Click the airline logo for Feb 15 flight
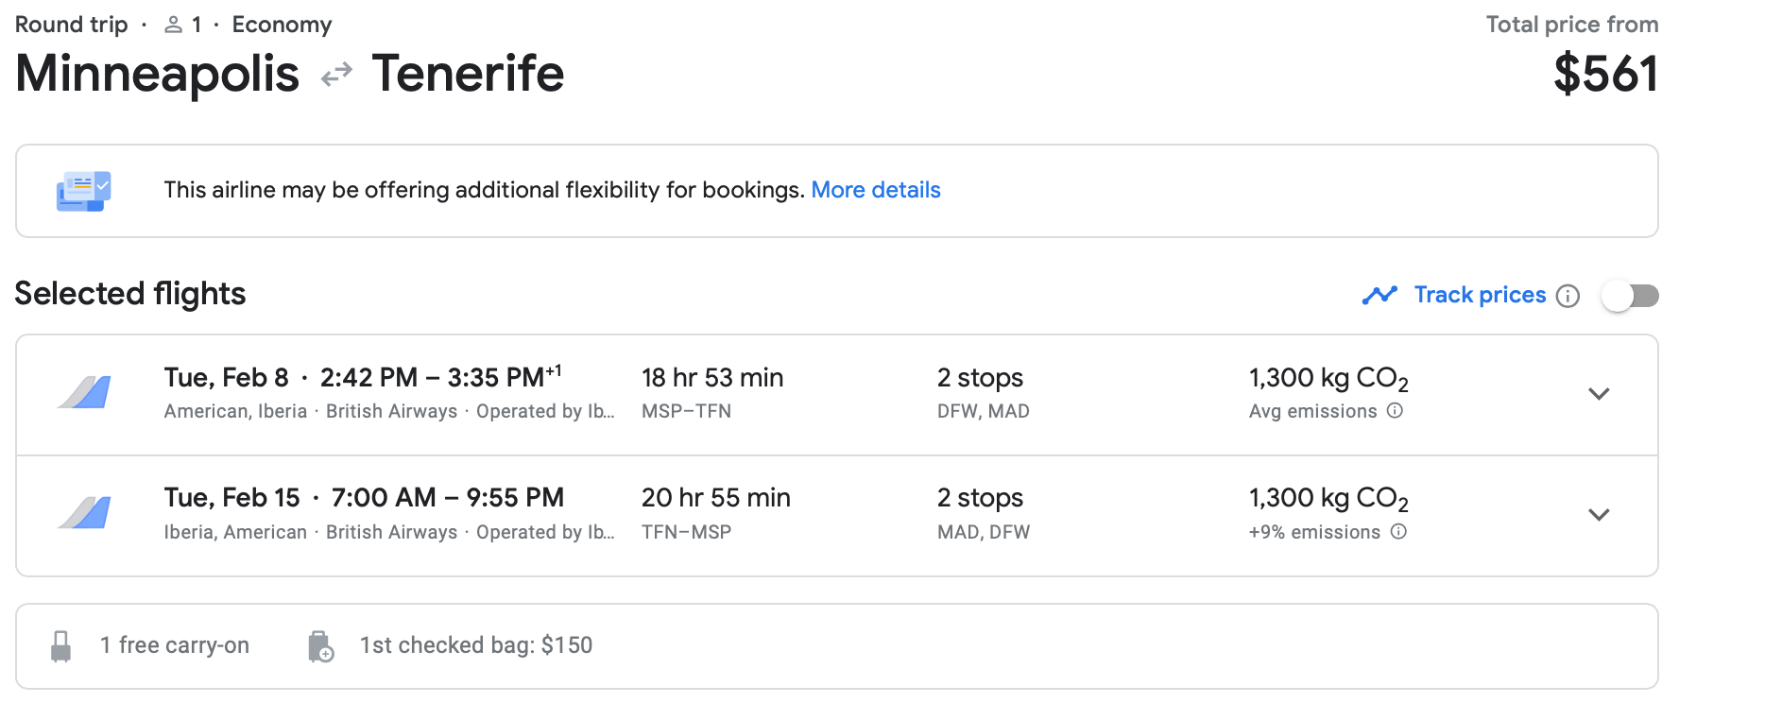Screen dimensions: 1765x703 (85, 513)
